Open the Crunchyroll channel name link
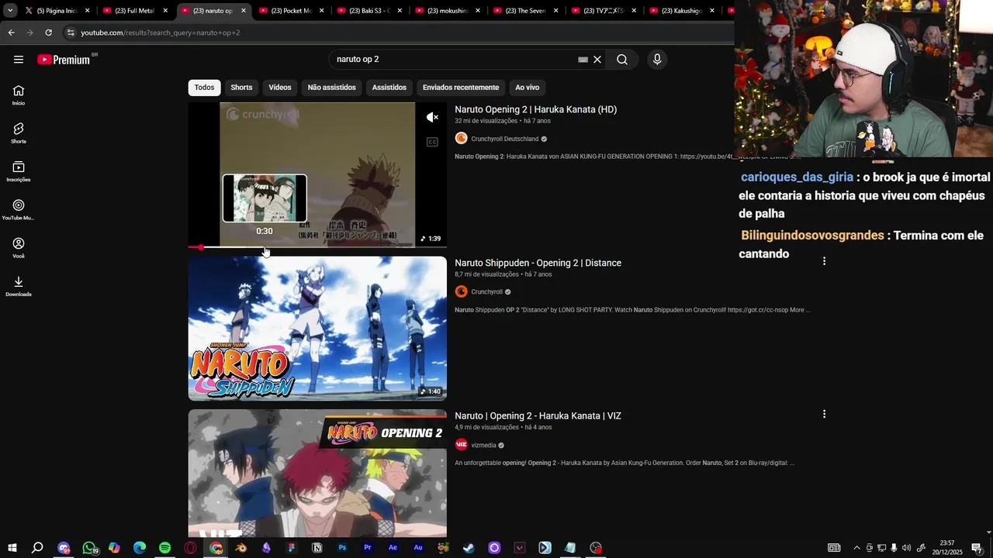Screen dimensions: 993x558 pyautogui.click(x=486, y=291)
